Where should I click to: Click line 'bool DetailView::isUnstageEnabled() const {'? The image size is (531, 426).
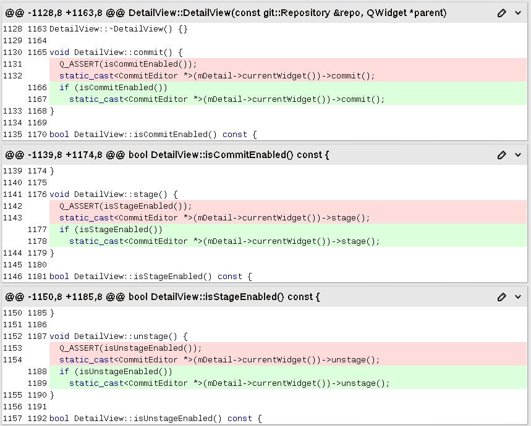(156, 419)
